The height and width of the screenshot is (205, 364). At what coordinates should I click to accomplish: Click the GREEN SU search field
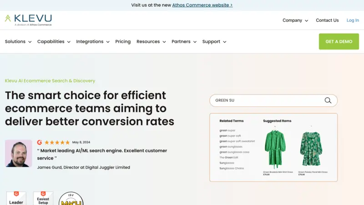tap(273, 100)
